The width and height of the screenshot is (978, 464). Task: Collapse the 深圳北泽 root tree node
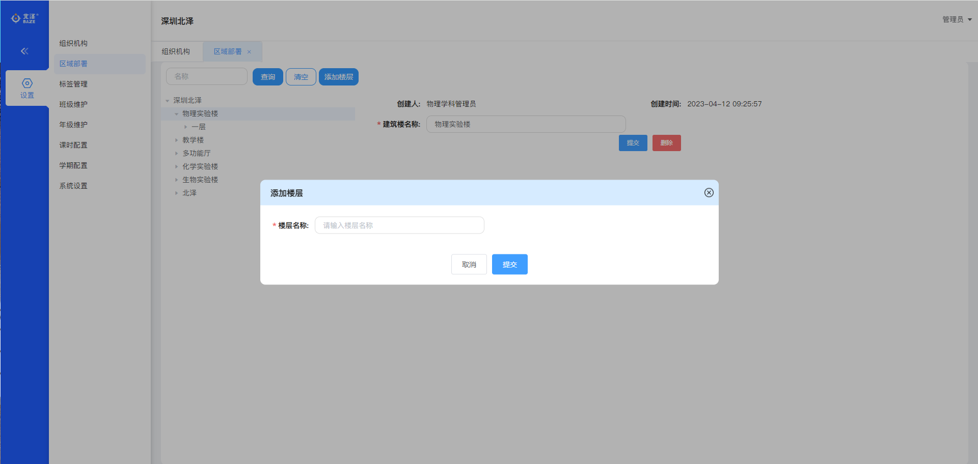coord(168,101)
